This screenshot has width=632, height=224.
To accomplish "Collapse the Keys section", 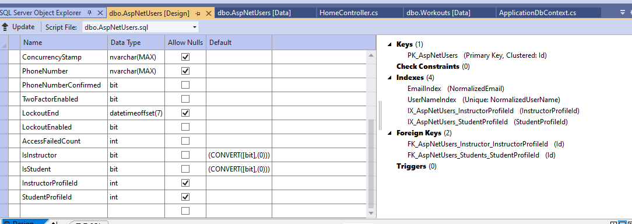I will point(389,44).
